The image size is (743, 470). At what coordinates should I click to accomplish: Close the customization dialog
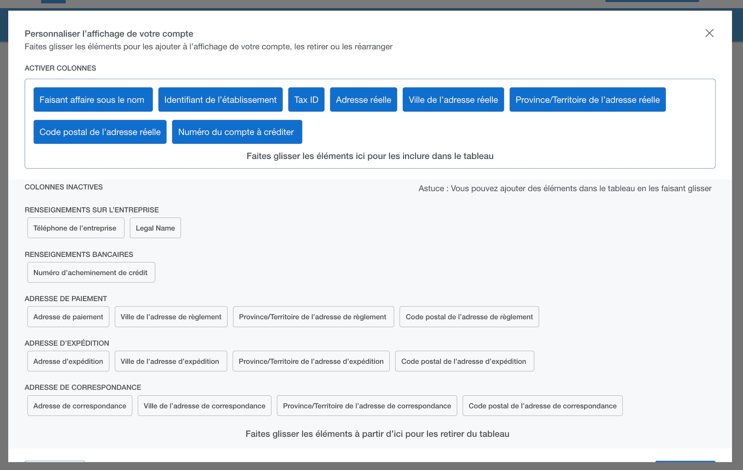709,33
